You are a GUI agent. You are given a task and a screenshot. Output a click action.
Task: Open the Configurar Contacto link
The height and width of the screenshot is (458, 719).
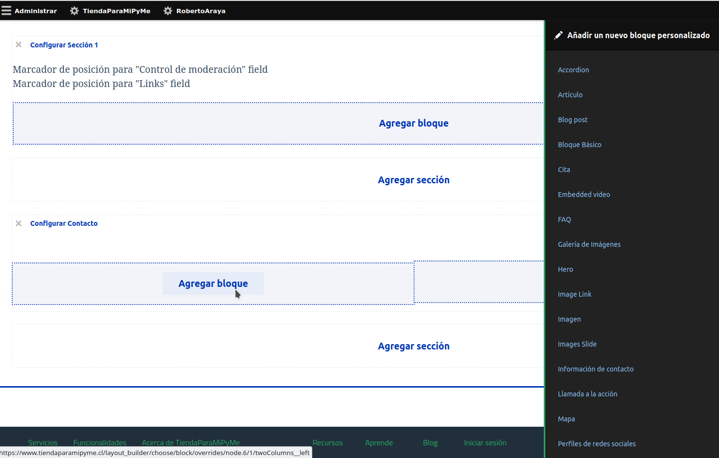coord(64,223)
